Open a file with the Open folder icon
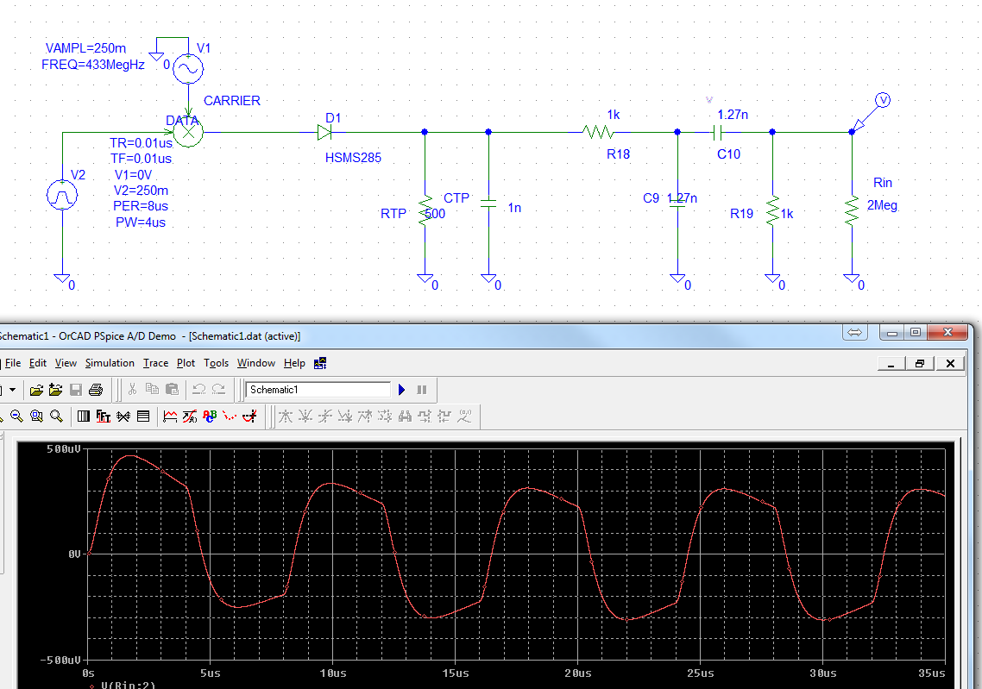This screenshot has width=982, height=689. (x=36, y=390)
